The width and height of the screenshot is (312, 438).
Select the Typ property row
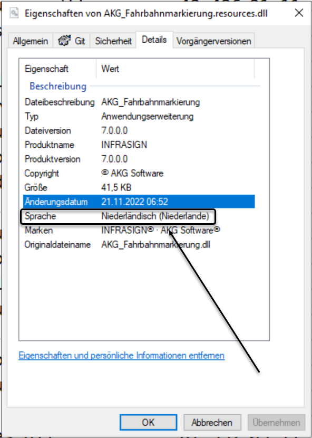(x=139, y=116)
